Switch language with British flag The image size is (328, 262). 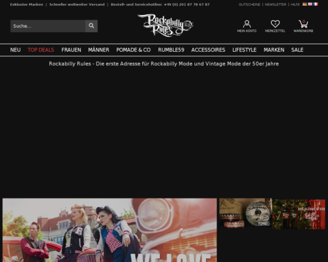(310, 4)
